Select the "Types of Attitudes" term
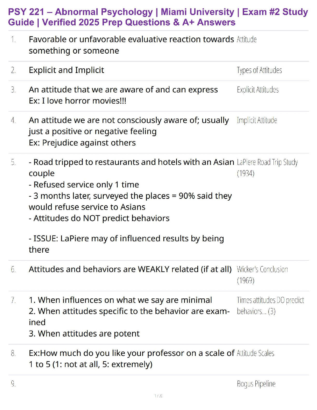Viewport: 317px width, 410px height. (x=259, y=70)
